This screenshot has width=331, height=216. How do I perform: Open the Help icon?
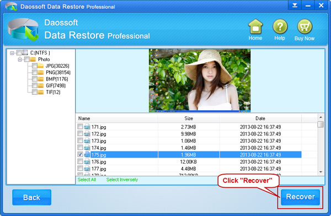280,26
